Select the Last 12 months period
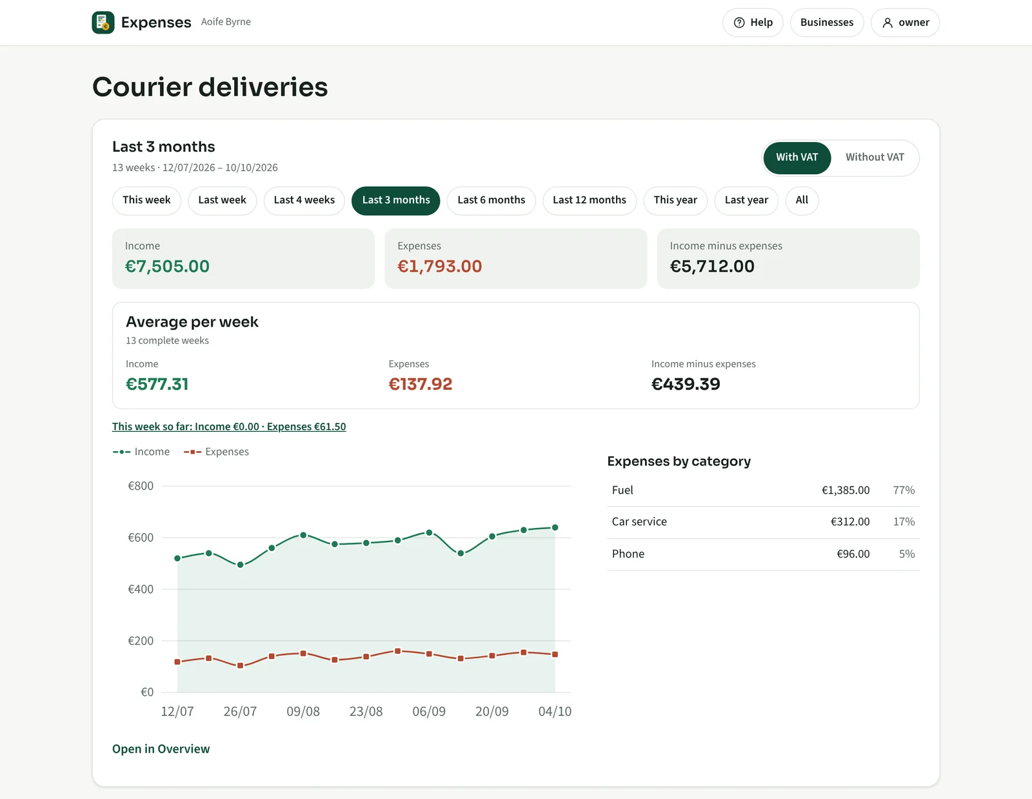Image resolution: width=1032 pixels, height=799 pixels. 589,200
